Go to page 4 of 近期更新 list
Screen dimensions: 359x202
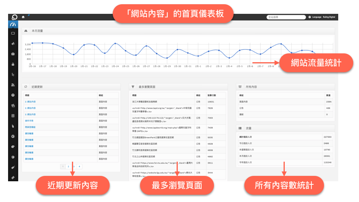tap(79, 166)
